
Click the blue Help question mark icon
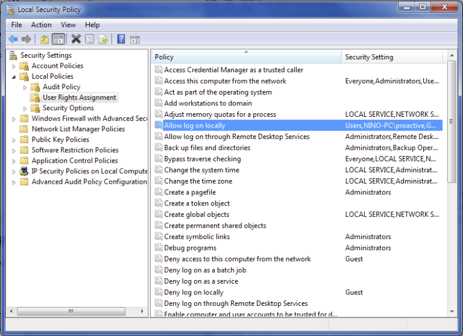click(x=121, y=39)
